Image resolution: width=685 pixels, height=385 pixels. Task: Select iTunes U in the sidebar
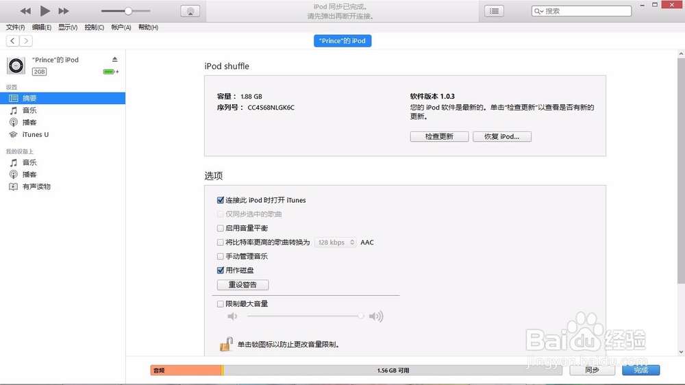click(62, 134)
